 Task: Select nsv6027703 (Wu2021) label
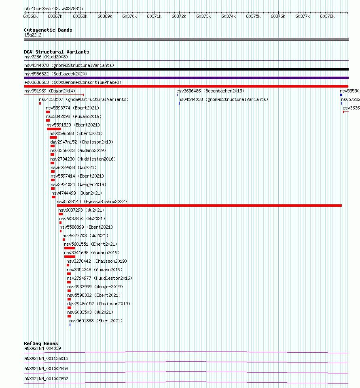click(85, 236)
